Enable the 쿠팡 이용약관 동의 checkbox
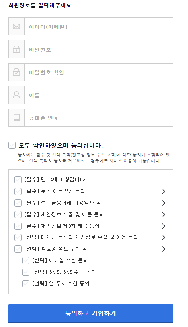The height and width of the screenshot is (327, 188). pyautogui.click(x=18, y=191)
